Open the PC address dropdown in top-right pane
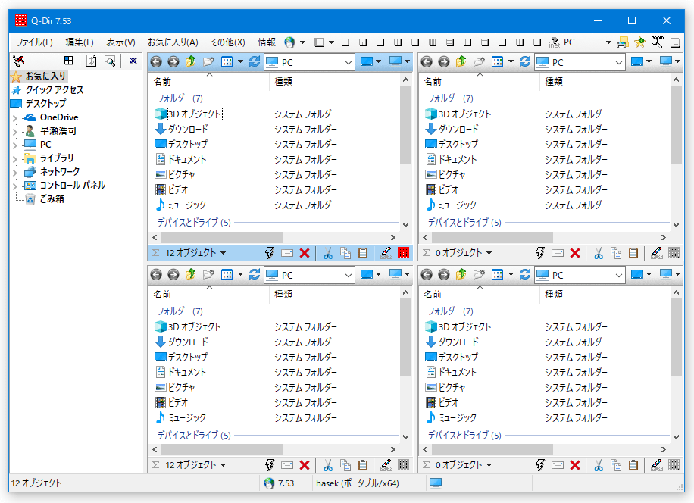The width and height of the screenshot is (694, 503). coord(619,62)
